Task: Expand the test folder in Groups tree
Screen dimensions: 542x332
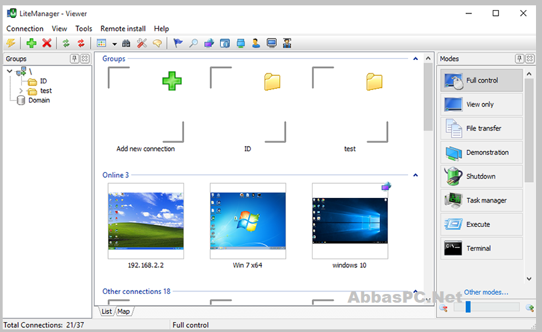Action: (21, 91)
